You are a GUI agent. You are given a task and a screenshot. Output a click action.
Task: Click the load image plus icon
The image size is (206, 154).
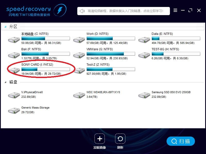99,139
